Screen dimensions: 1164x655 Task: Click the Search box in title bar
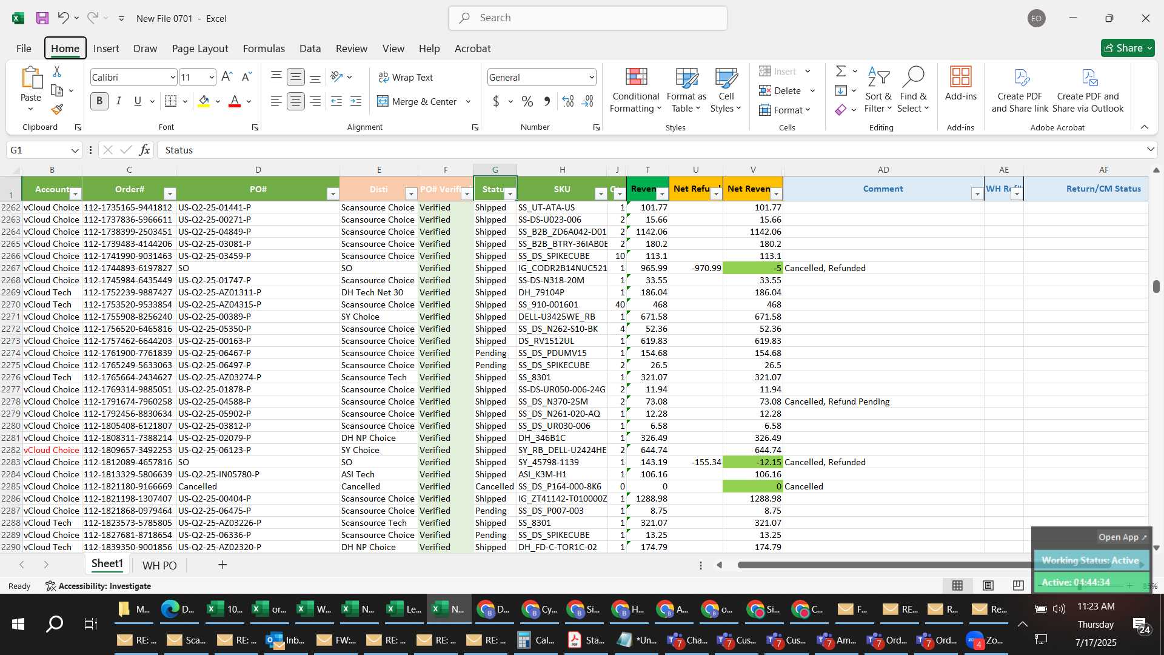(587, 18)
